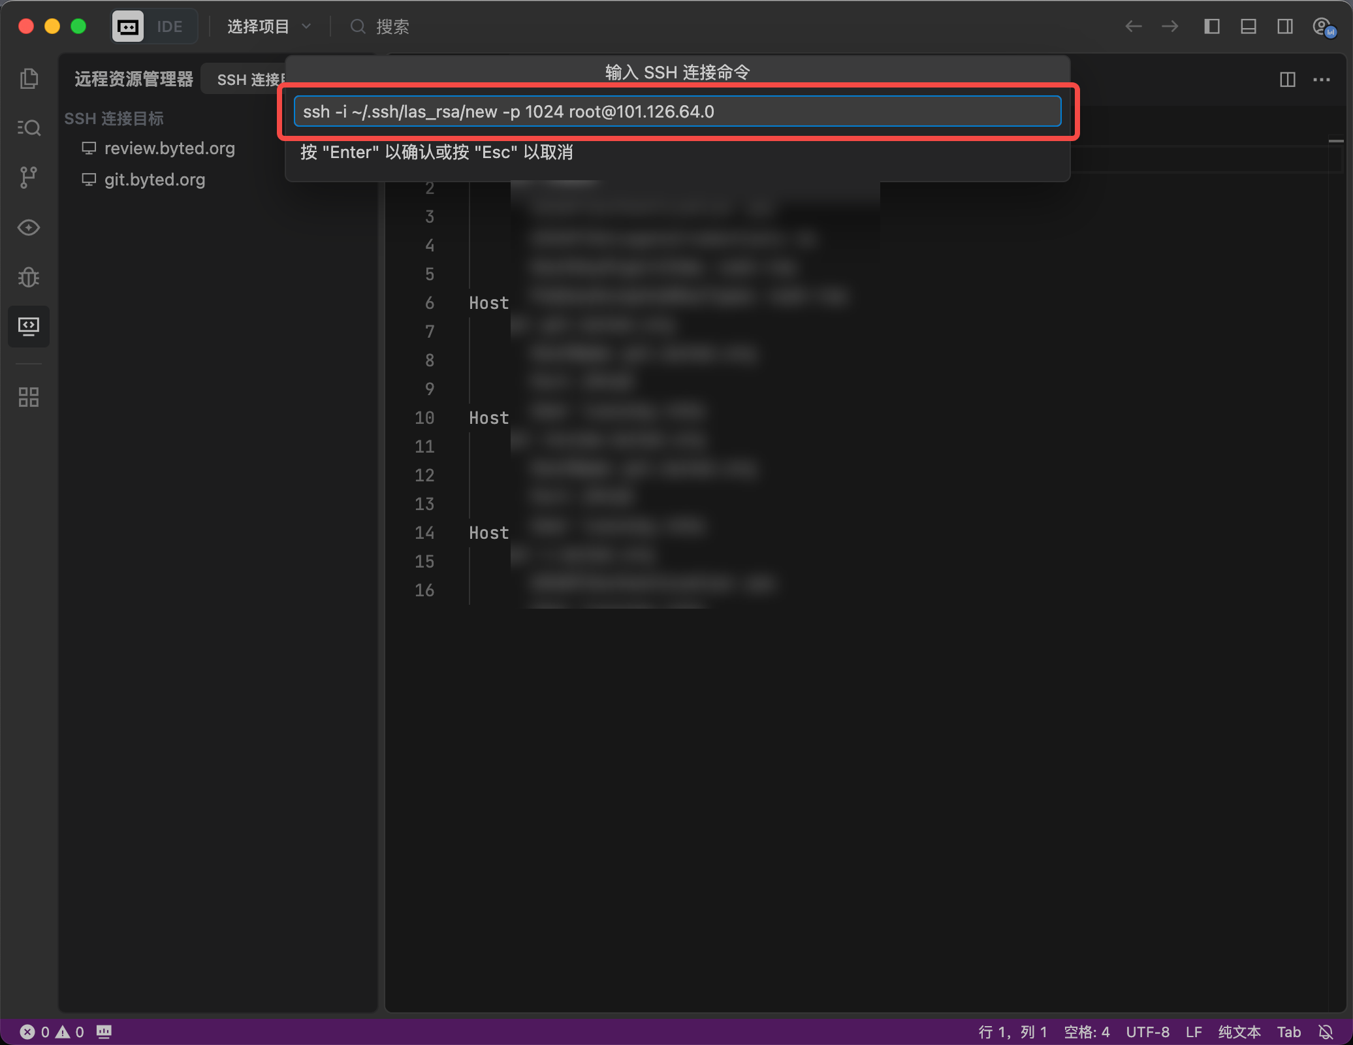Toggle the right secondary sidebar layout

(1284, 27)
